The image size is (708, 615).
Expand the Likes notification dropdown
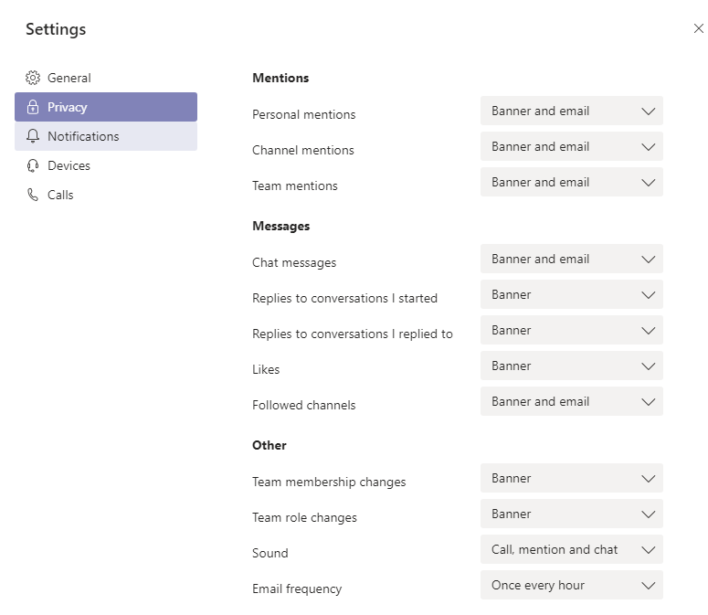point(572,366)
